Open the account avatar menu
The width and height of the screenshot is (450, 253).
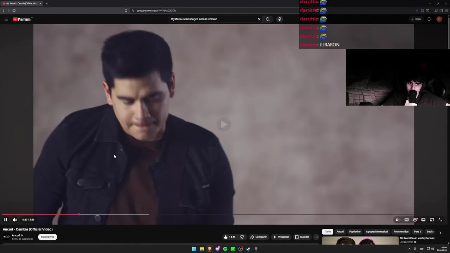439,19
